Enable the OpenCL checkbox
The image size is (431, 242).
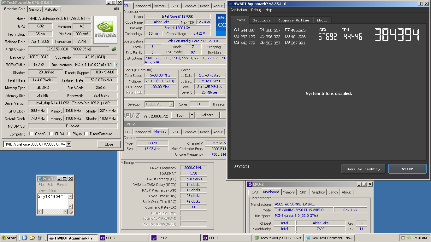pos(31,134)
